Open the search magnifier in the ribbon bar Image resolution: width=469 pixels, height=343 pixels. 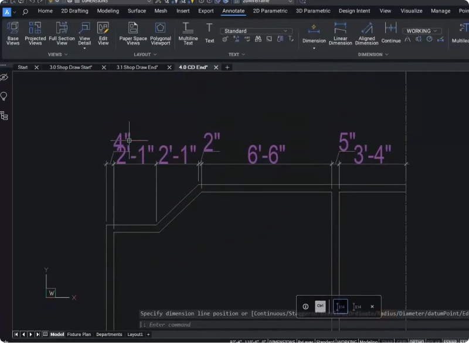(x=25, y=12)
